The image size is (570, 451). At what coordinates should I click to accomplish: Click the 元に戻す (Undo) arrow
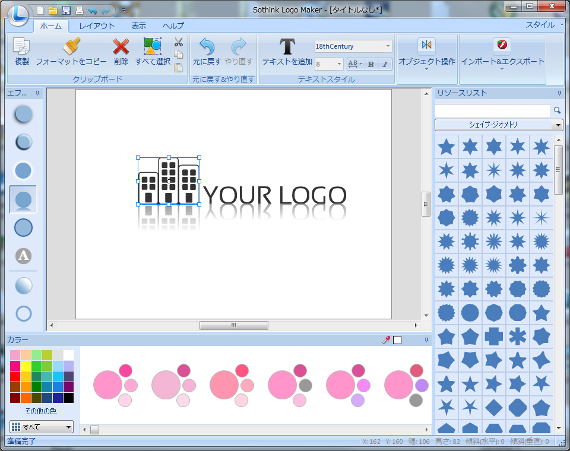click(207, 47)
